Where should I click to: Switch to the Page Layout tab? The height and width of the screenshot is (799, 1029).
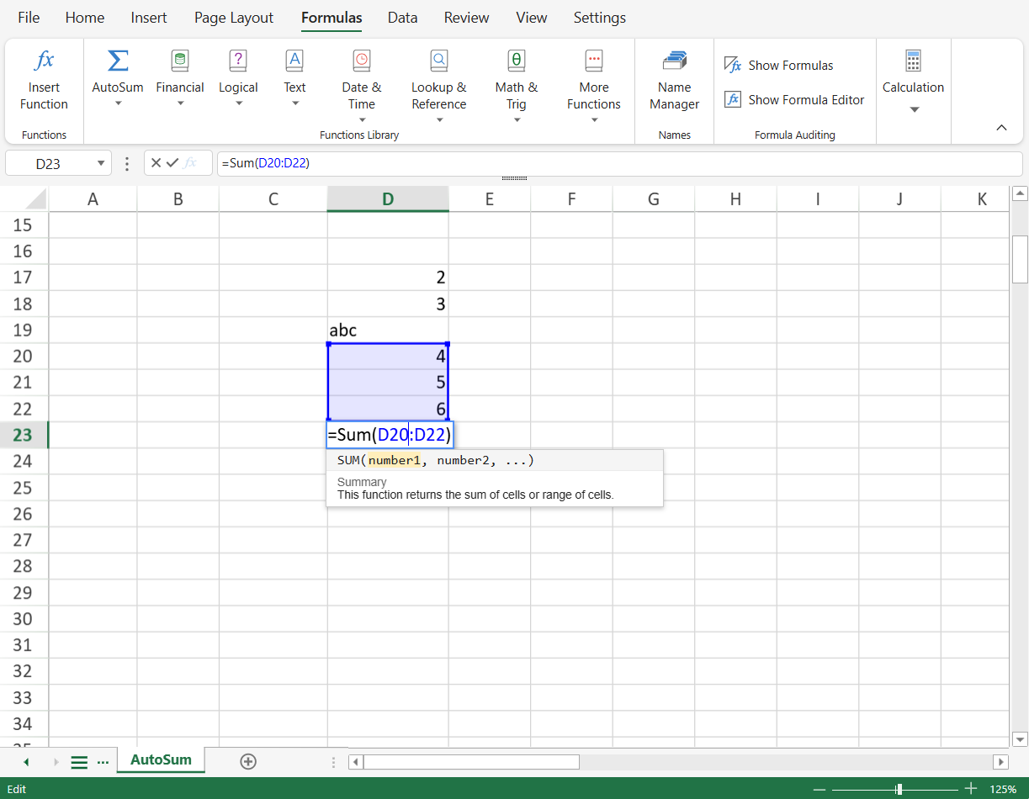pos(233,18)
